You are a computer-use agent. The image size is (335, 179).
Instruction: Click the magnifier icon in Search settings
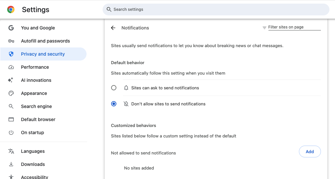pos(109,9)
